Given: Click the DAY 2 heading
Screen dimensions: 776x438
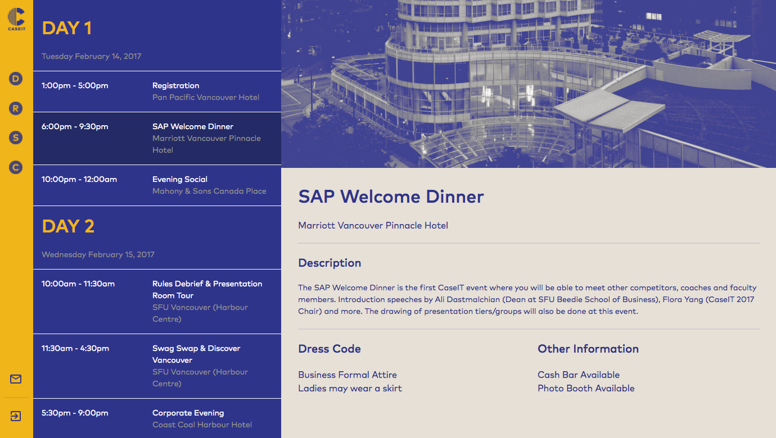Looking at the screenshot, I should tap(68, 226).
